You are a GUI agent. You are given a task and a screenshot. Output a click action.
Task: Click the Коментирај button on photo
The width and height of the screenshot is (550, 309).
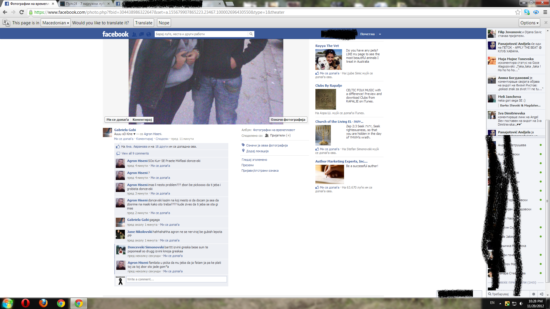[x=142, y=120]
